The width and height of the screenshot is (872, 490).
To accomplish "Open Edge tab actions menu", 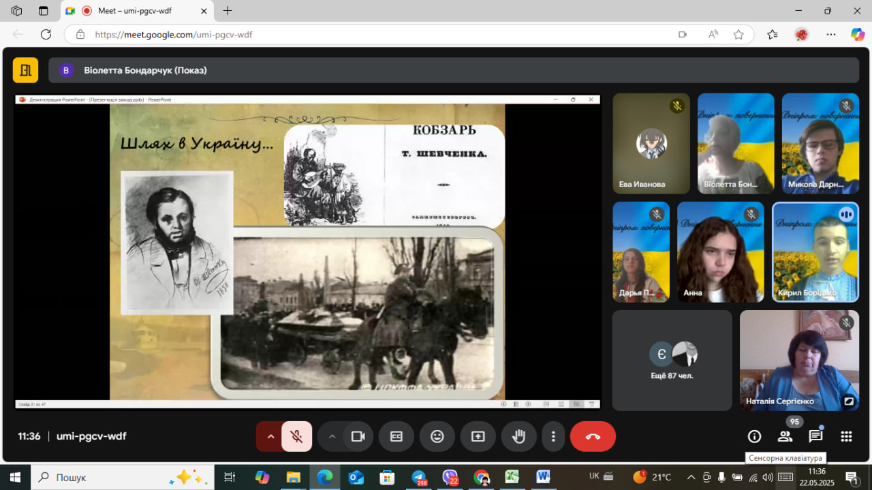I will pos(44,11).
